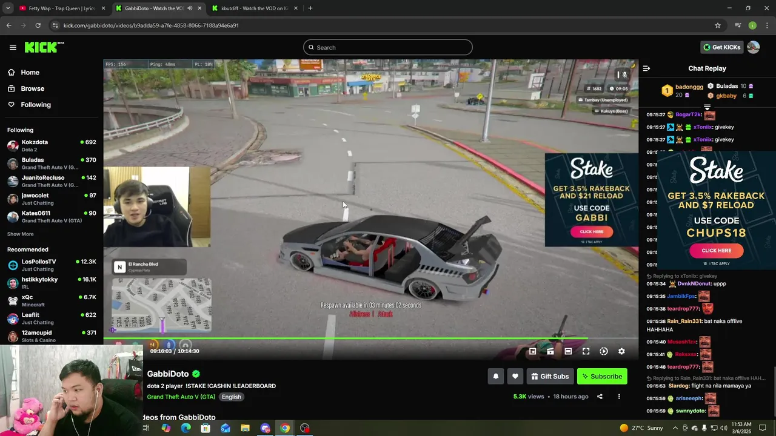Subscribe to GabbiDoto
This screenshot has height=436, width=776.
pos(602,376)
